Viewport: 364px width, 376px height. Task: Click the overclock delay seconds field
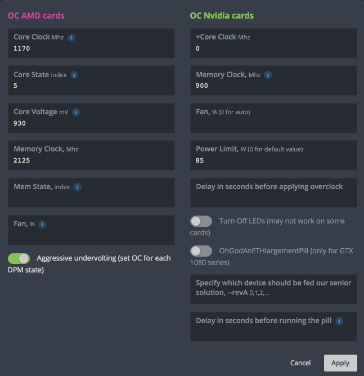pos(273,197)
